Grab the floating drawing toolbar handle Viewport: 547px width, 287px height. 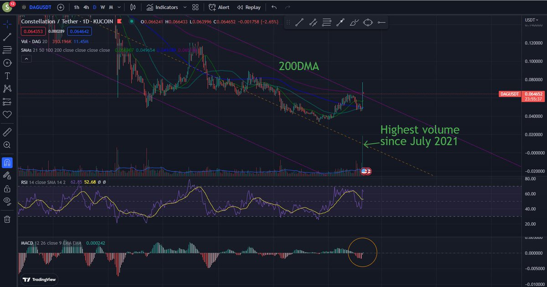coord(287,22)
